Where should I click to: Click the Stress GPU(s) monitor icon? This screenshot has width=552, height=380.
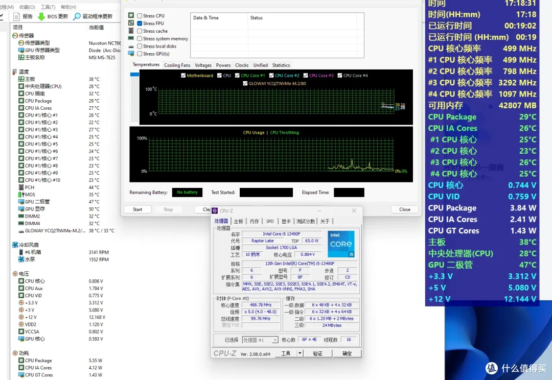[131, 54]
